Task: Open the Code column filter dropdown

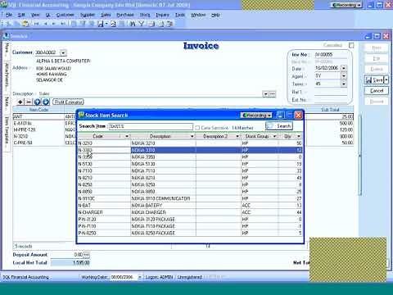Action: tap(127, 136)
